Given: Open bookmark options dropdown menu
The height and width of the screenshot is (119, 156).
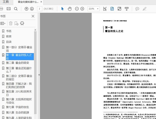Looking at the screenshot, I should click(3, 23).
